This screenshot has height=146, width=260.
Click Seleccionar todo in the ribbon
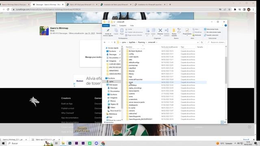click(211, 29)
